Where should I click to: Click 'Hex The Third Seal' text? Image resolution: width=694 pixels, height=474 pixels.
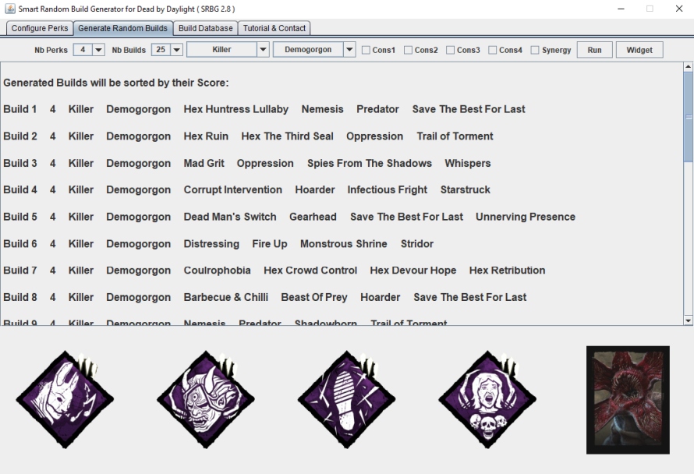pos(287,136)
